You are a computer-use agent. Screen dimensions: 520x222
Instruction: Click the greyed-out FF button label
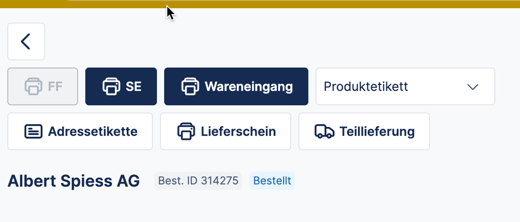(x=55, y=87)
